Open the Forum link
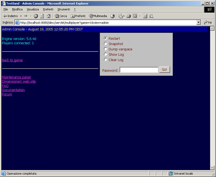Image resolution: width=216 pixels, height=177 pixels. [7, 94]
